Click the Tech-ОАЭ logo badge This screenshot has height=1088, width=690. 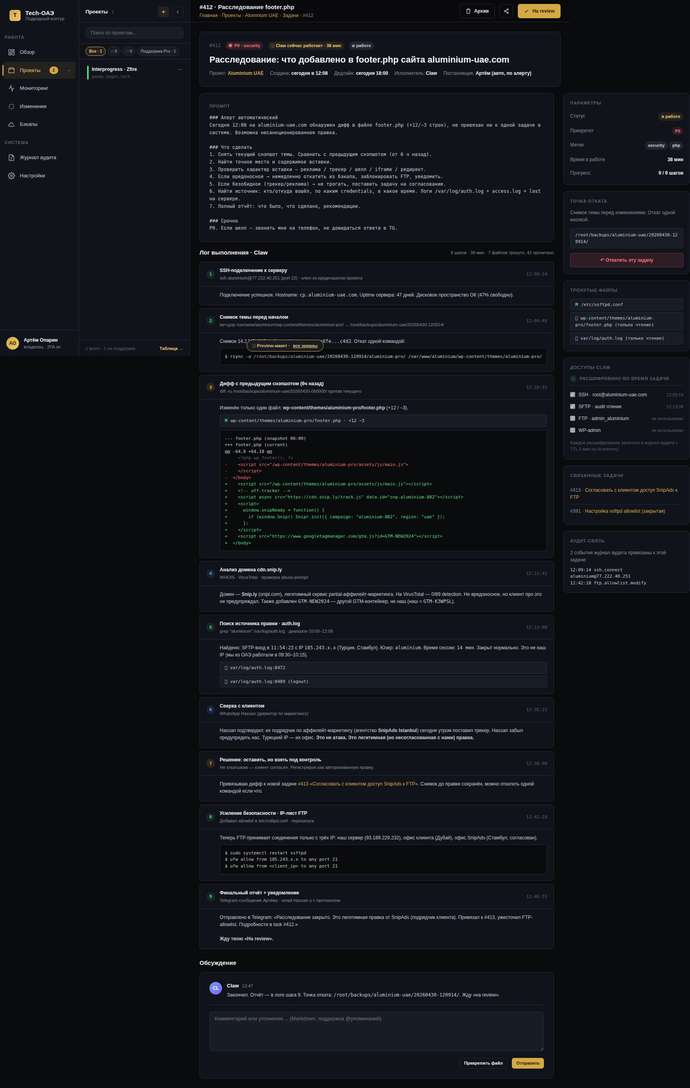[15, 15]
